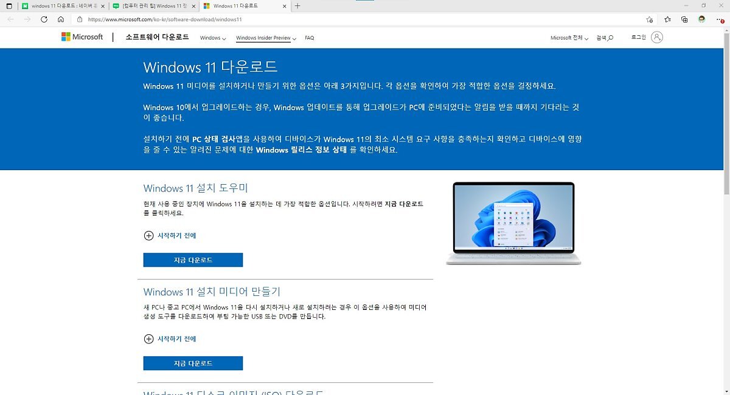The width and height of the screenshot is (730, 395).
Task: Click Windows 릴리스 정보 상태 text
Action: [x=302, y=149]
